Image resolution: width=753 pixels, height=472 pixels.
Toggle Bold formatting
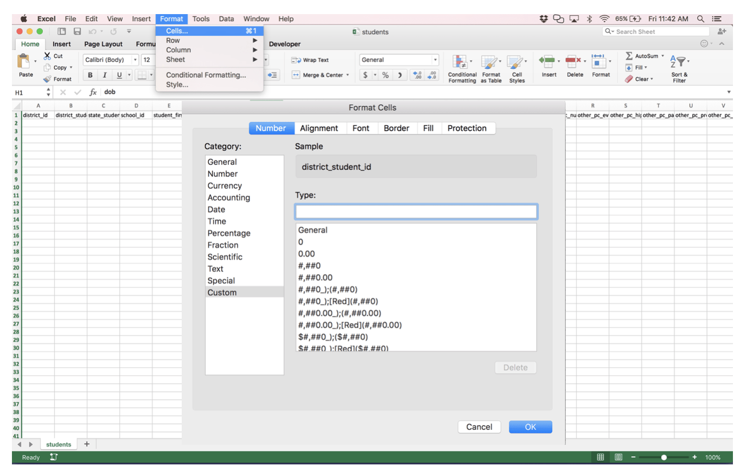pos(90,75)
